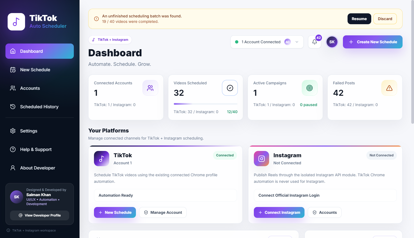414x238 pixels.
Task: Resume the unfinished scheduling batch
Action: [359, 19]
